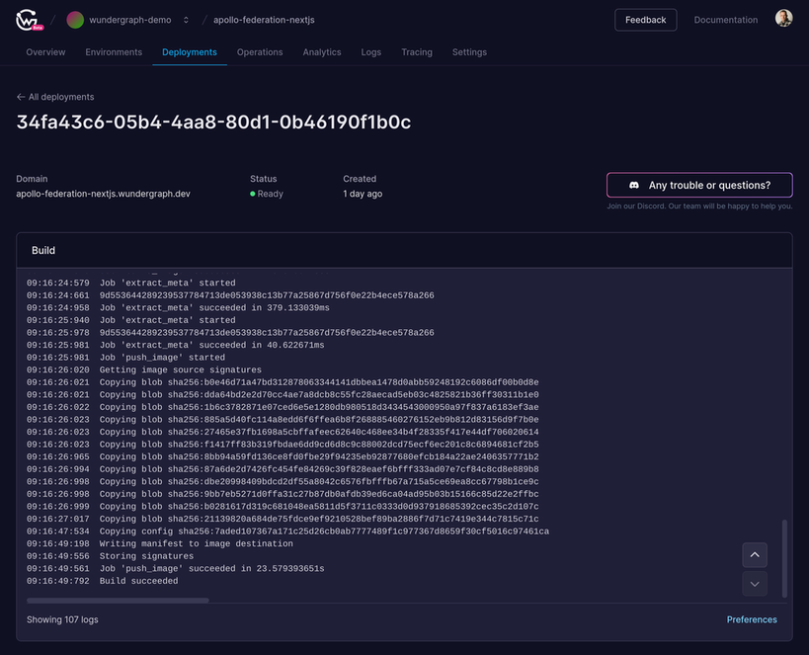Click 'Writing manifest to image destination' line
809x655 pixels.
point(160,544)
